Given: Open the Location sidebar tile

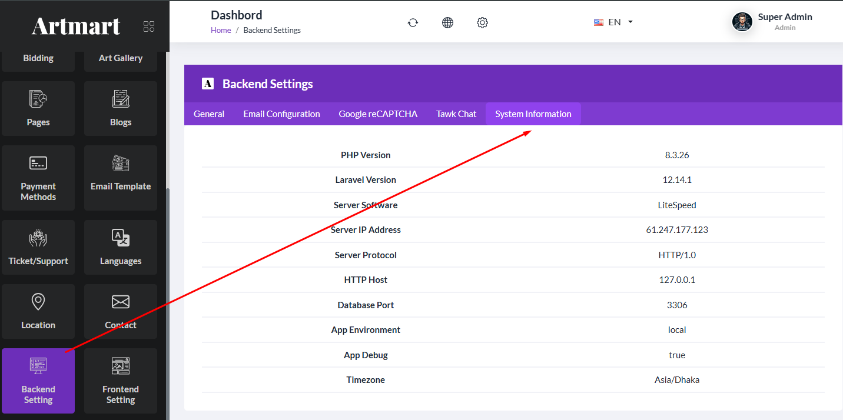Looking at the screenshot, I should (x=38, y=311).
